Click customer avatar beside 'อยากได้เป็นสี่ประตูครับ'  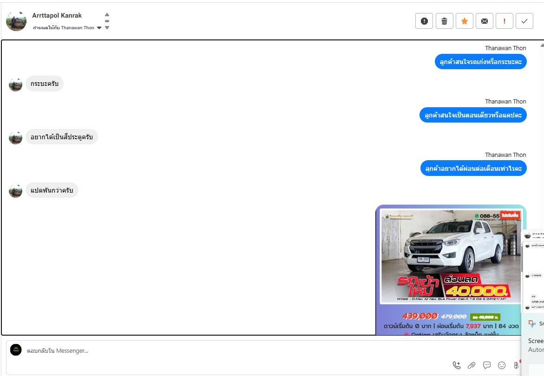[x=16, y=137]
